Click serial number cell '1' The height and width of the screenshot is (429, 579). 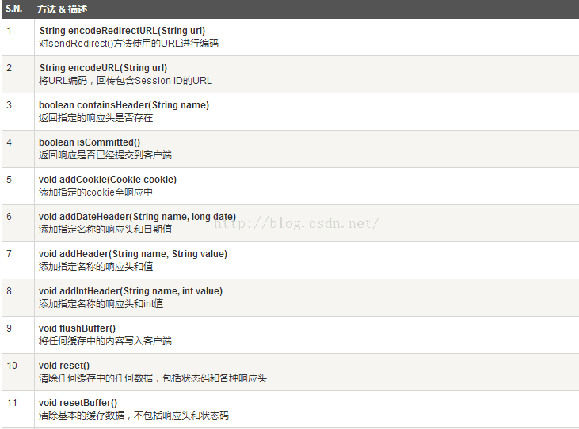coord(18,37)
